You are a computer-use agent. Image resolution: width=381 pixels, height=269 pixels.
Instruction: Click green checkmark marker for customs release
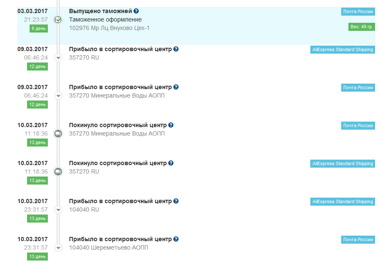click(58, 19)
